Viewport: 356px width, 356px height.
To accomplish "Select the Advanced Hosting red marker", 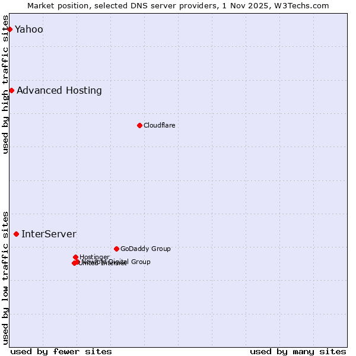I will [x=11, y=90].
